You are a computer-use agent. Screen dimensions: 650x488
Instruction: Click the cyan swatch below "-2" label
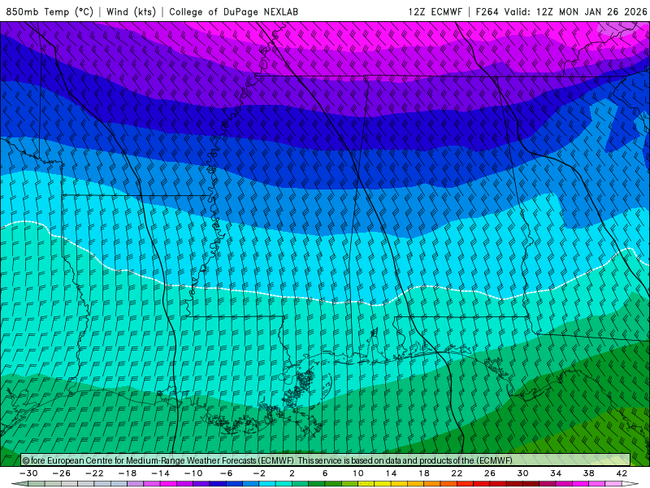[267, 484]
